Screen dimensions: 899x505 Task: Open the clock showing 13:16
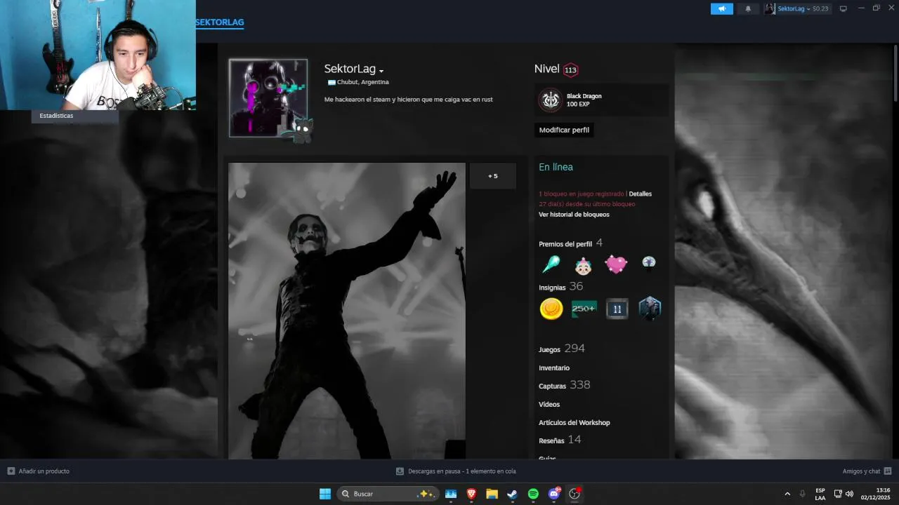875,494
